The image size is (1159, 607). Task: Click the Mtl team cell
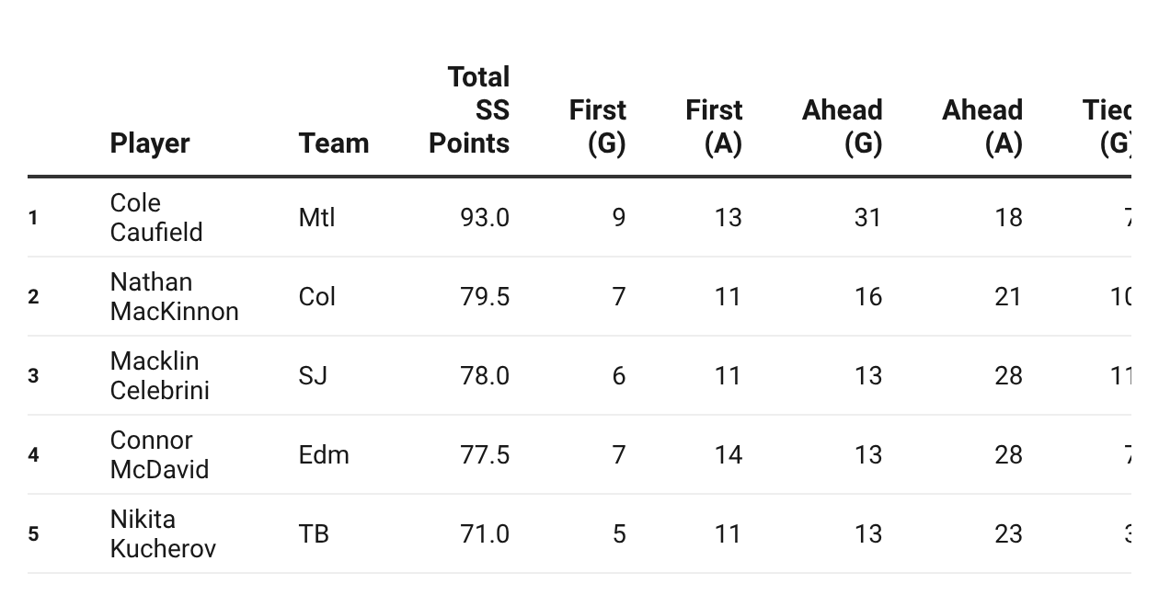point(317,218)
